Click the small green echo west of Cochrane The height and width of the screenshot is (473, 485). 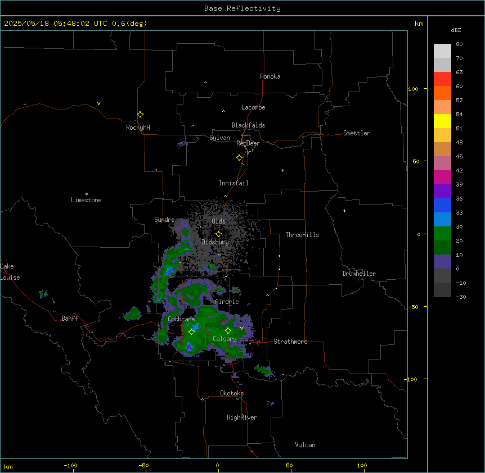tap(133, 313)
